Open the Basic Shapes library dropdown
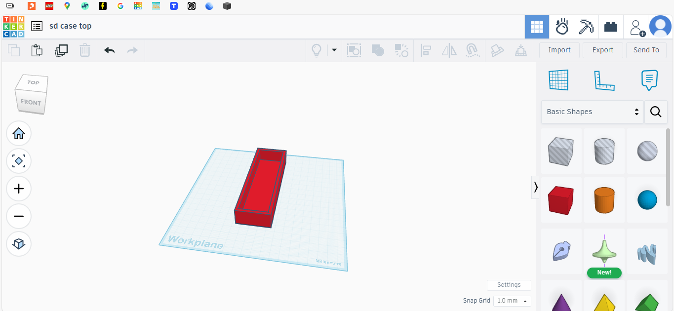Image resolution: width=674 pixels, height=311 pixels. [x=593, y=112]
